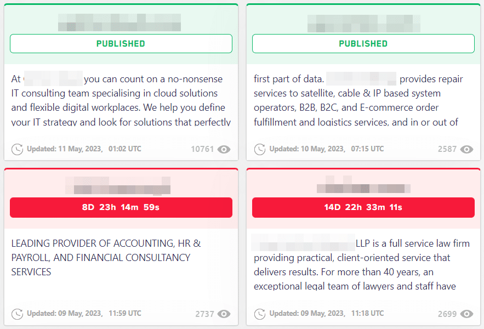This screenshot has height=329, width=484.
Task: Click the eye icon next to 2699 views
Action: pos(466,314)
